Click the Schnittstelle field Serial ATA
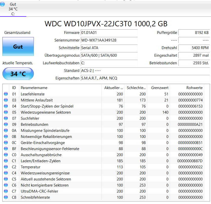 [x=109, y=48]
